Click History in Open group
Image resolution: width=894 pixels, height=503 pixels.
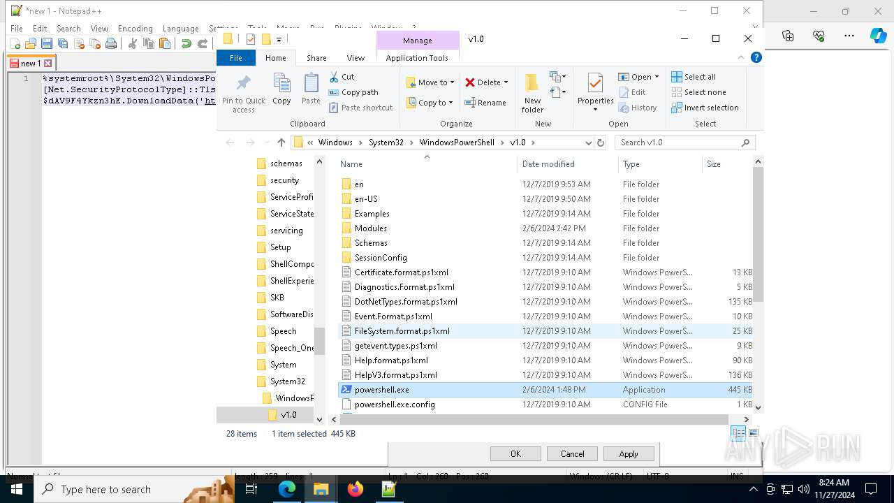[638, 108]
